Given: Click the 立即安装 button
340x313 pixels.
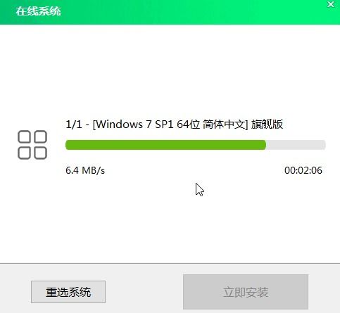Looking at the screenshot, I should click(246, 292).
